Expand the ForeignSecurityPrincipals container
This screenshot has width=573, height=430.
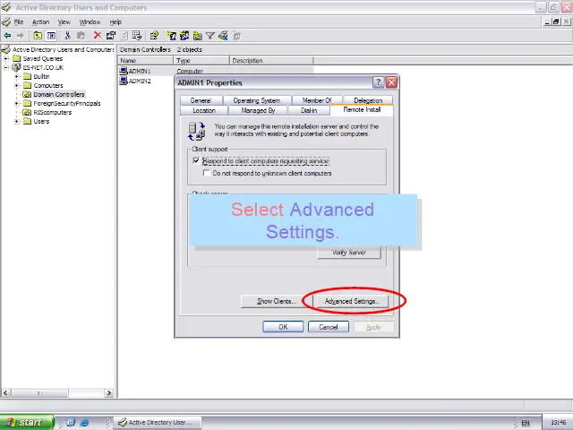point(16,104)
